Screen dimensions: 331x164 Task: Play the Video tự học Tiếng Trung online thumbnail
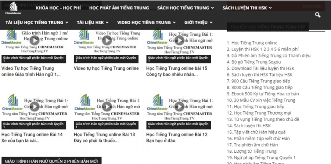click(107, 41)
